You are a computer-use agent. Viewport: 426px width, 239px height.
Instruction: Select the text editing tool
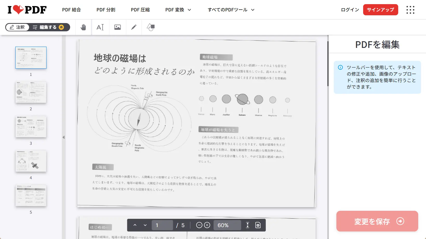(101, 27)
